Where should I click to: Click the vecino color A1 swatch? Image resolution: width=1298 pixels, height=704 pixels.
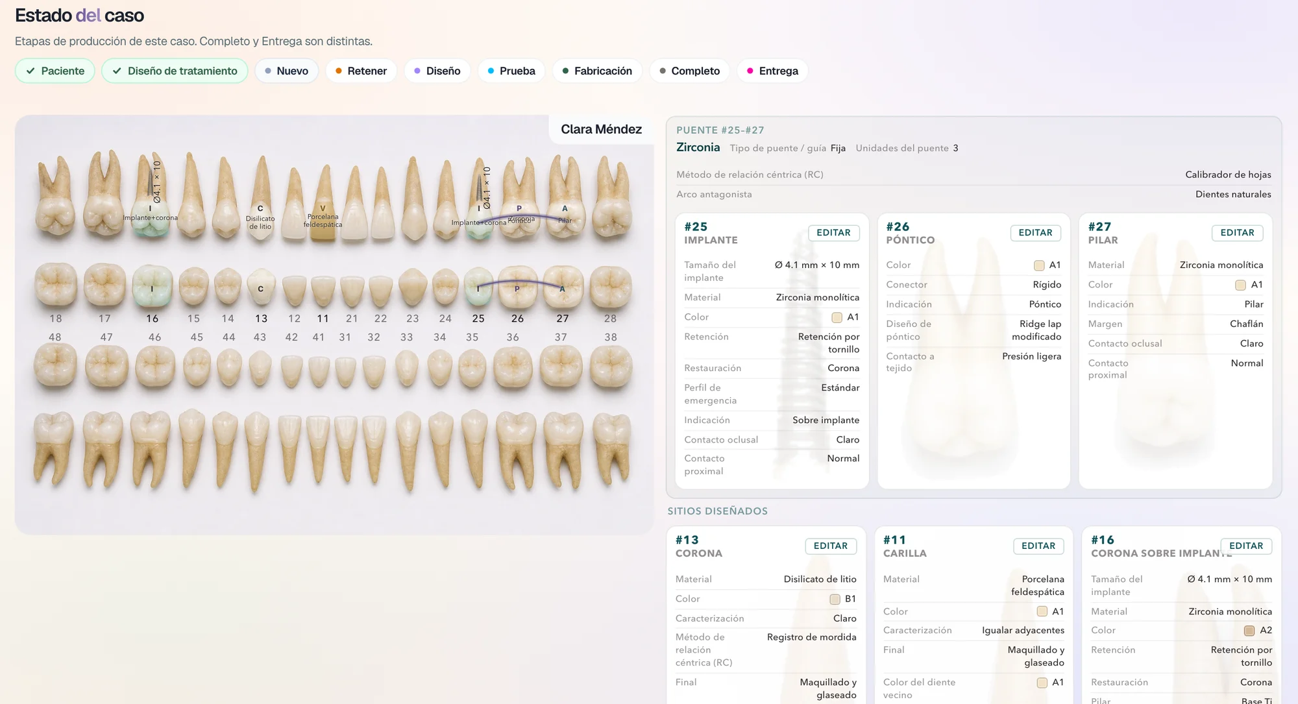tap(1042, 683)
